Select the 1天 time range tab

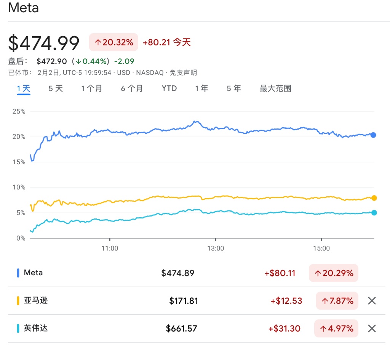tap(23, 89)
